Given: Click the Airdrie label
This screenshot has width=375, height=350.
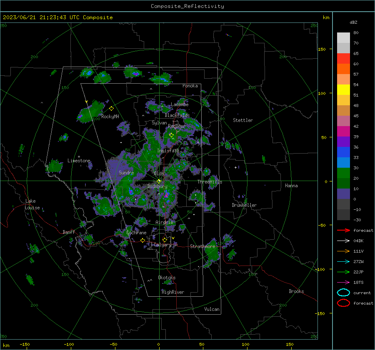Looking at the screenshot, I should [164, 222].
